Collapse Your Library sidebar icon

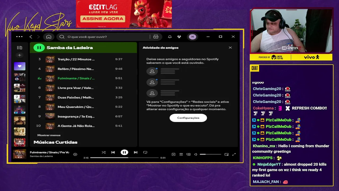coord(20,48)
